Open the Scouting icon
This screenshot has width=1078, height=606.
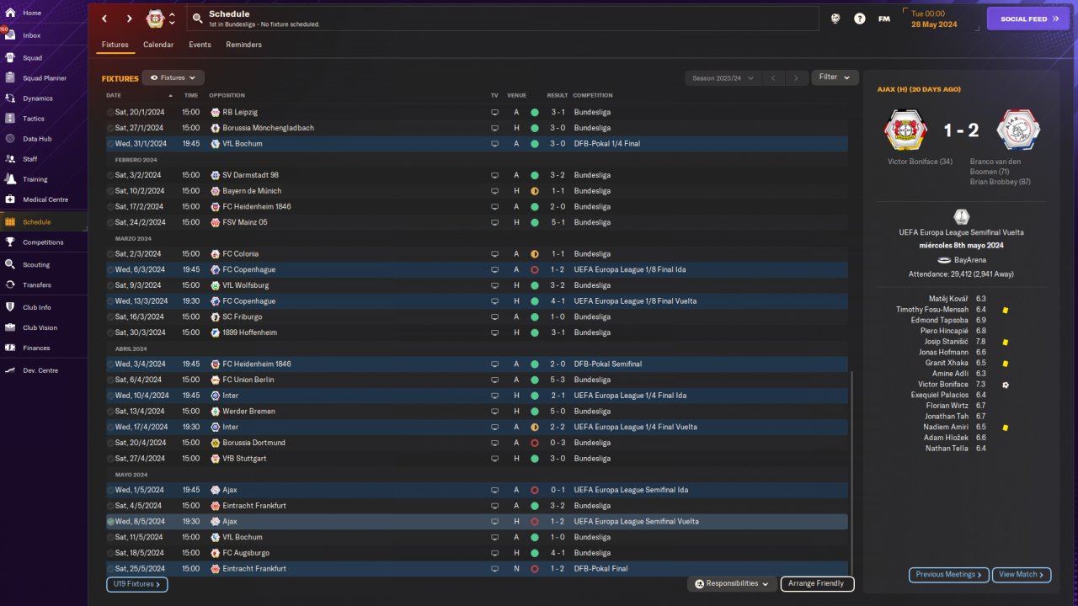tap(10, 264)
